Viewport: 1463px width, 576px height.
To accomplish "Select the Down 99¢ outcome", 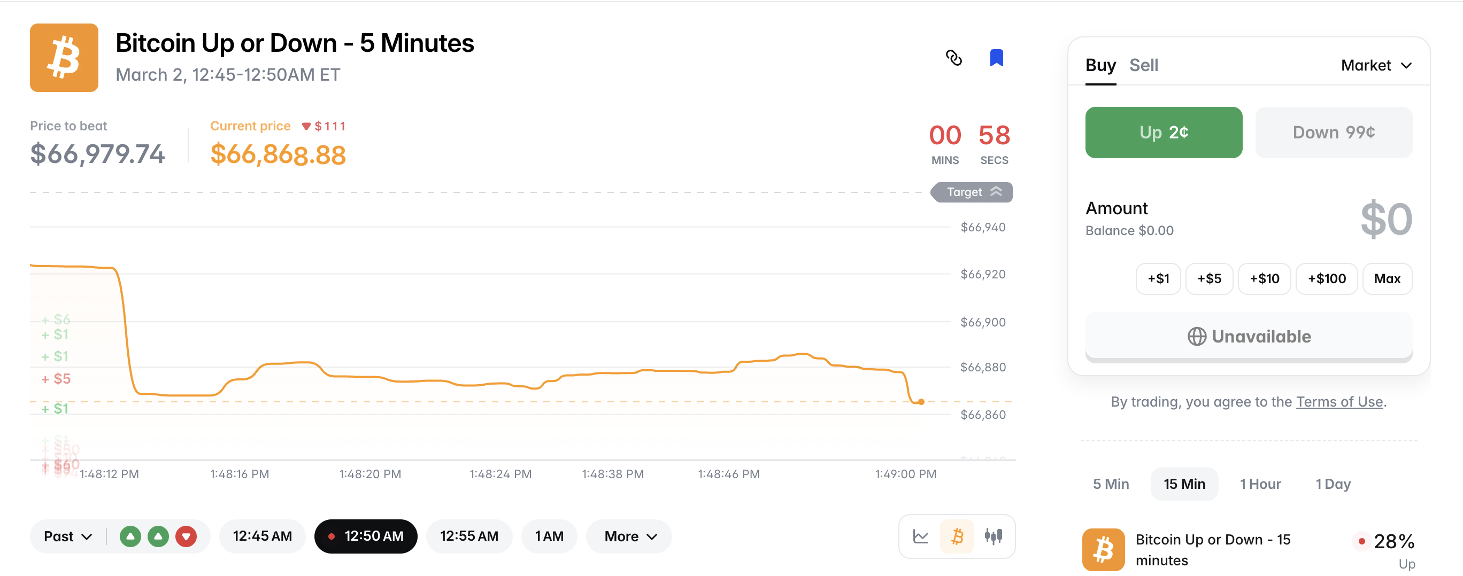I will point(1333,132).
